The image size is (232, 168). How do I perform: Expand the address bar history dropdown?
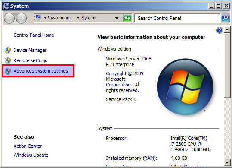[117, 18]
